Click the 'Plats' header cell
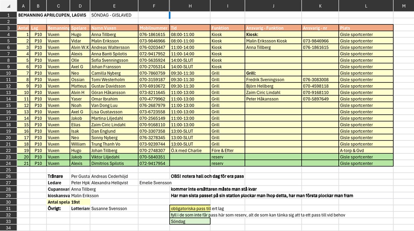This screenshot has width=414, height=231. [x=366, y=28]
